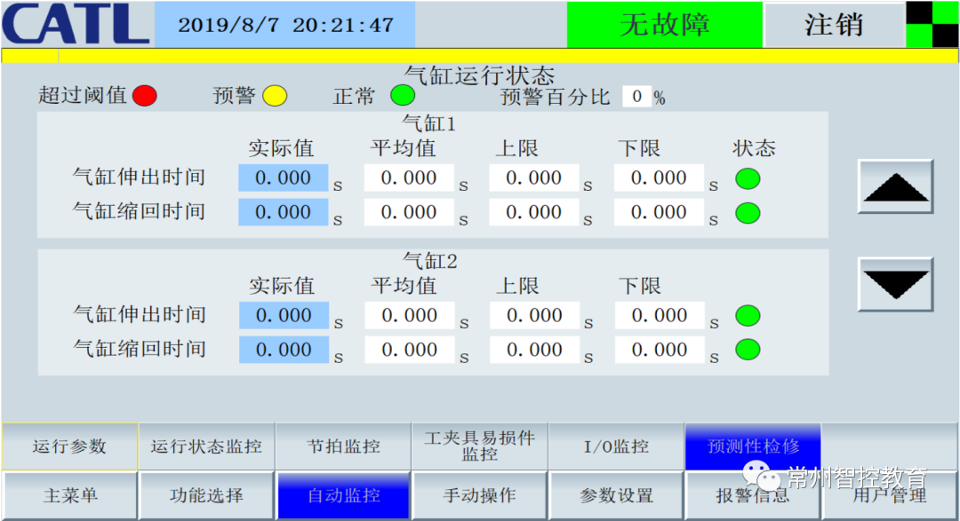Viewport: 960px width, 521px height.
Task: Open the 运行参数 tab
Action: (x=70, y=446)
